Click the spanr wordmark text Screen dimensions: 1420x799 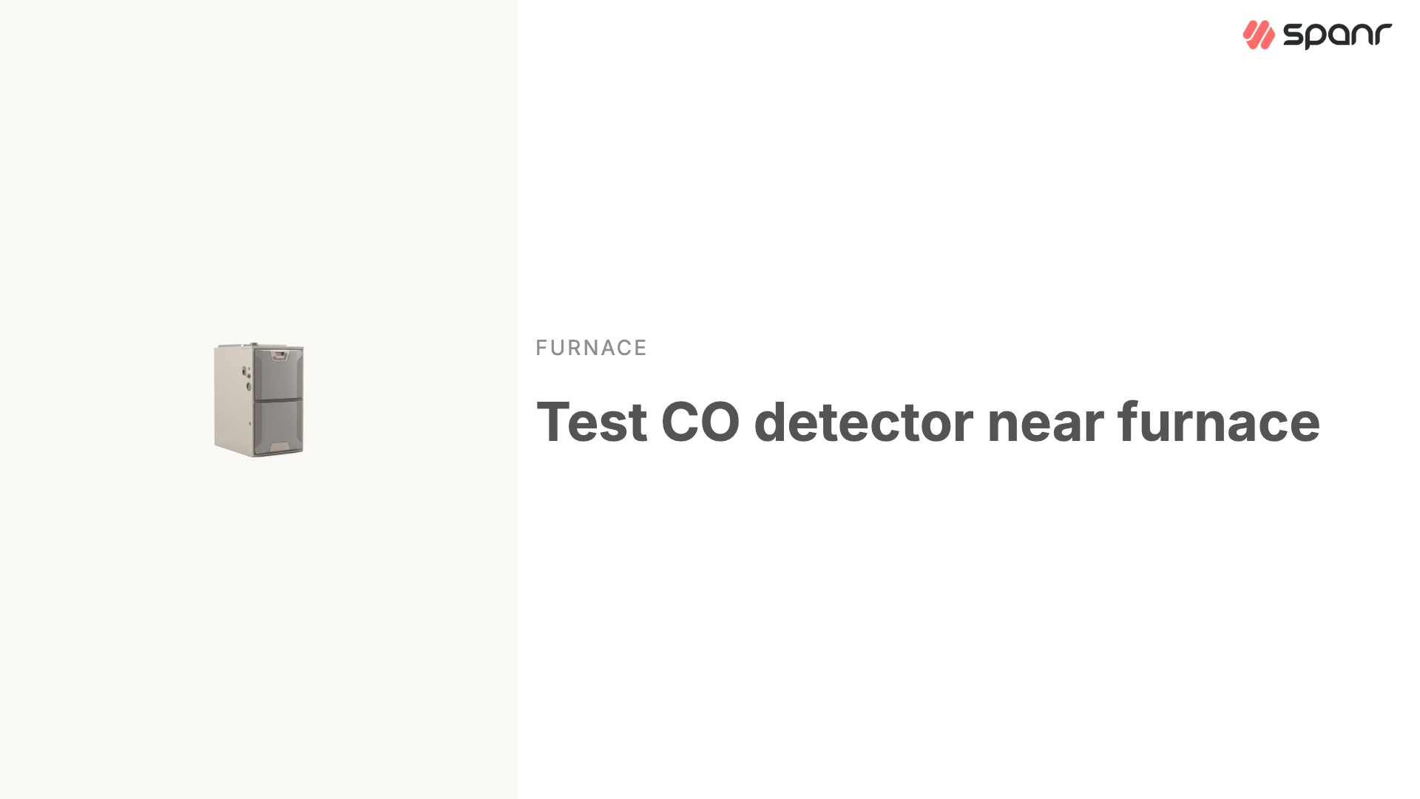coord(1337,35)
